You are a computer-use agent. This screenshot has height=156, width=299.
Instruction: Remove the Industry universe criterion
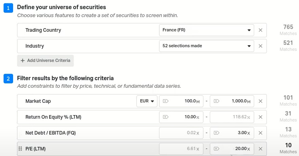261,46
